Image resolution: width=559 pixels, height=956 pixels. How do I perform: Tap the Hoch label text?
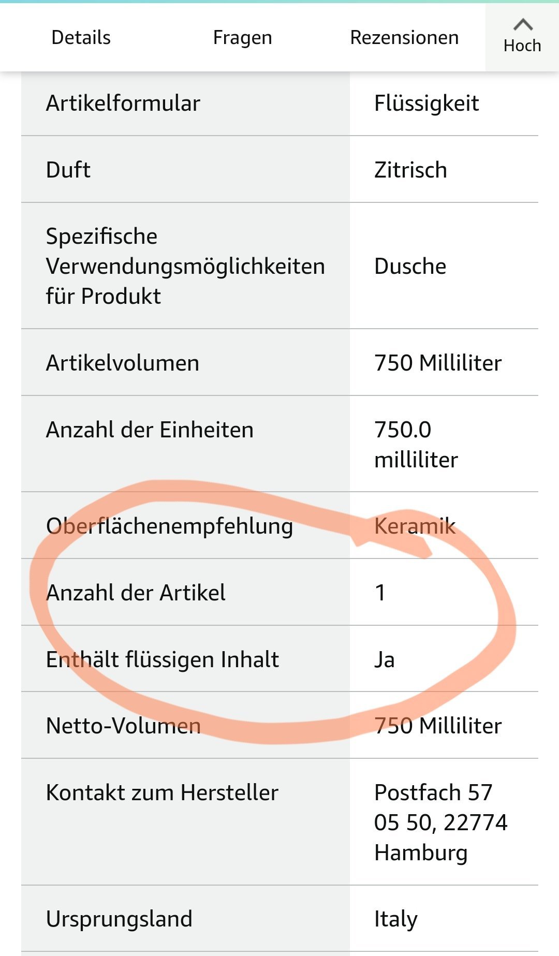click(x=522, y=46)
